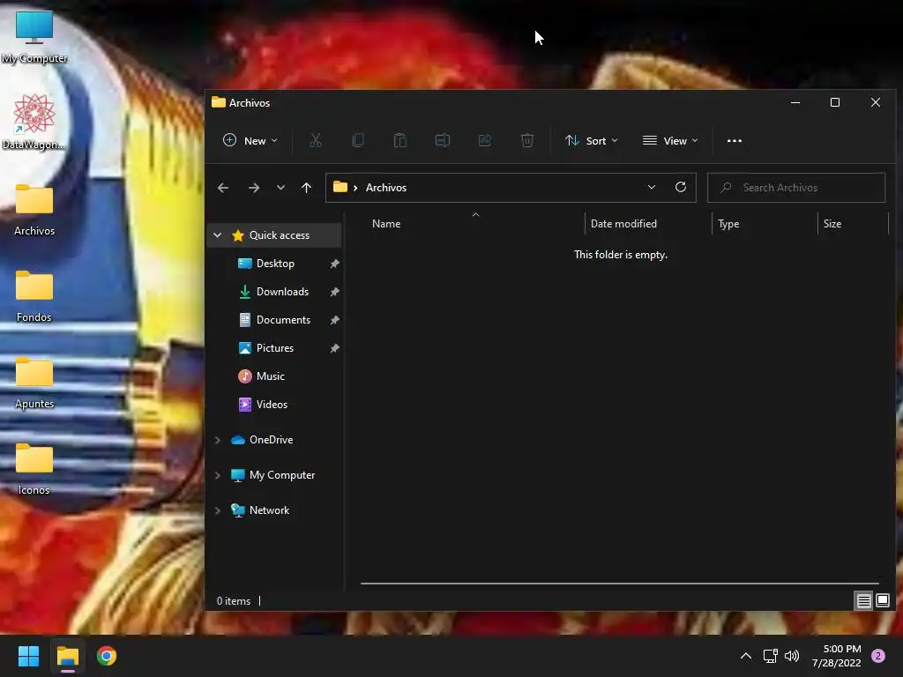This screenshot has height=677, width=903.
Task: Open the Sort dropdown menu
Action: point(592,140)
